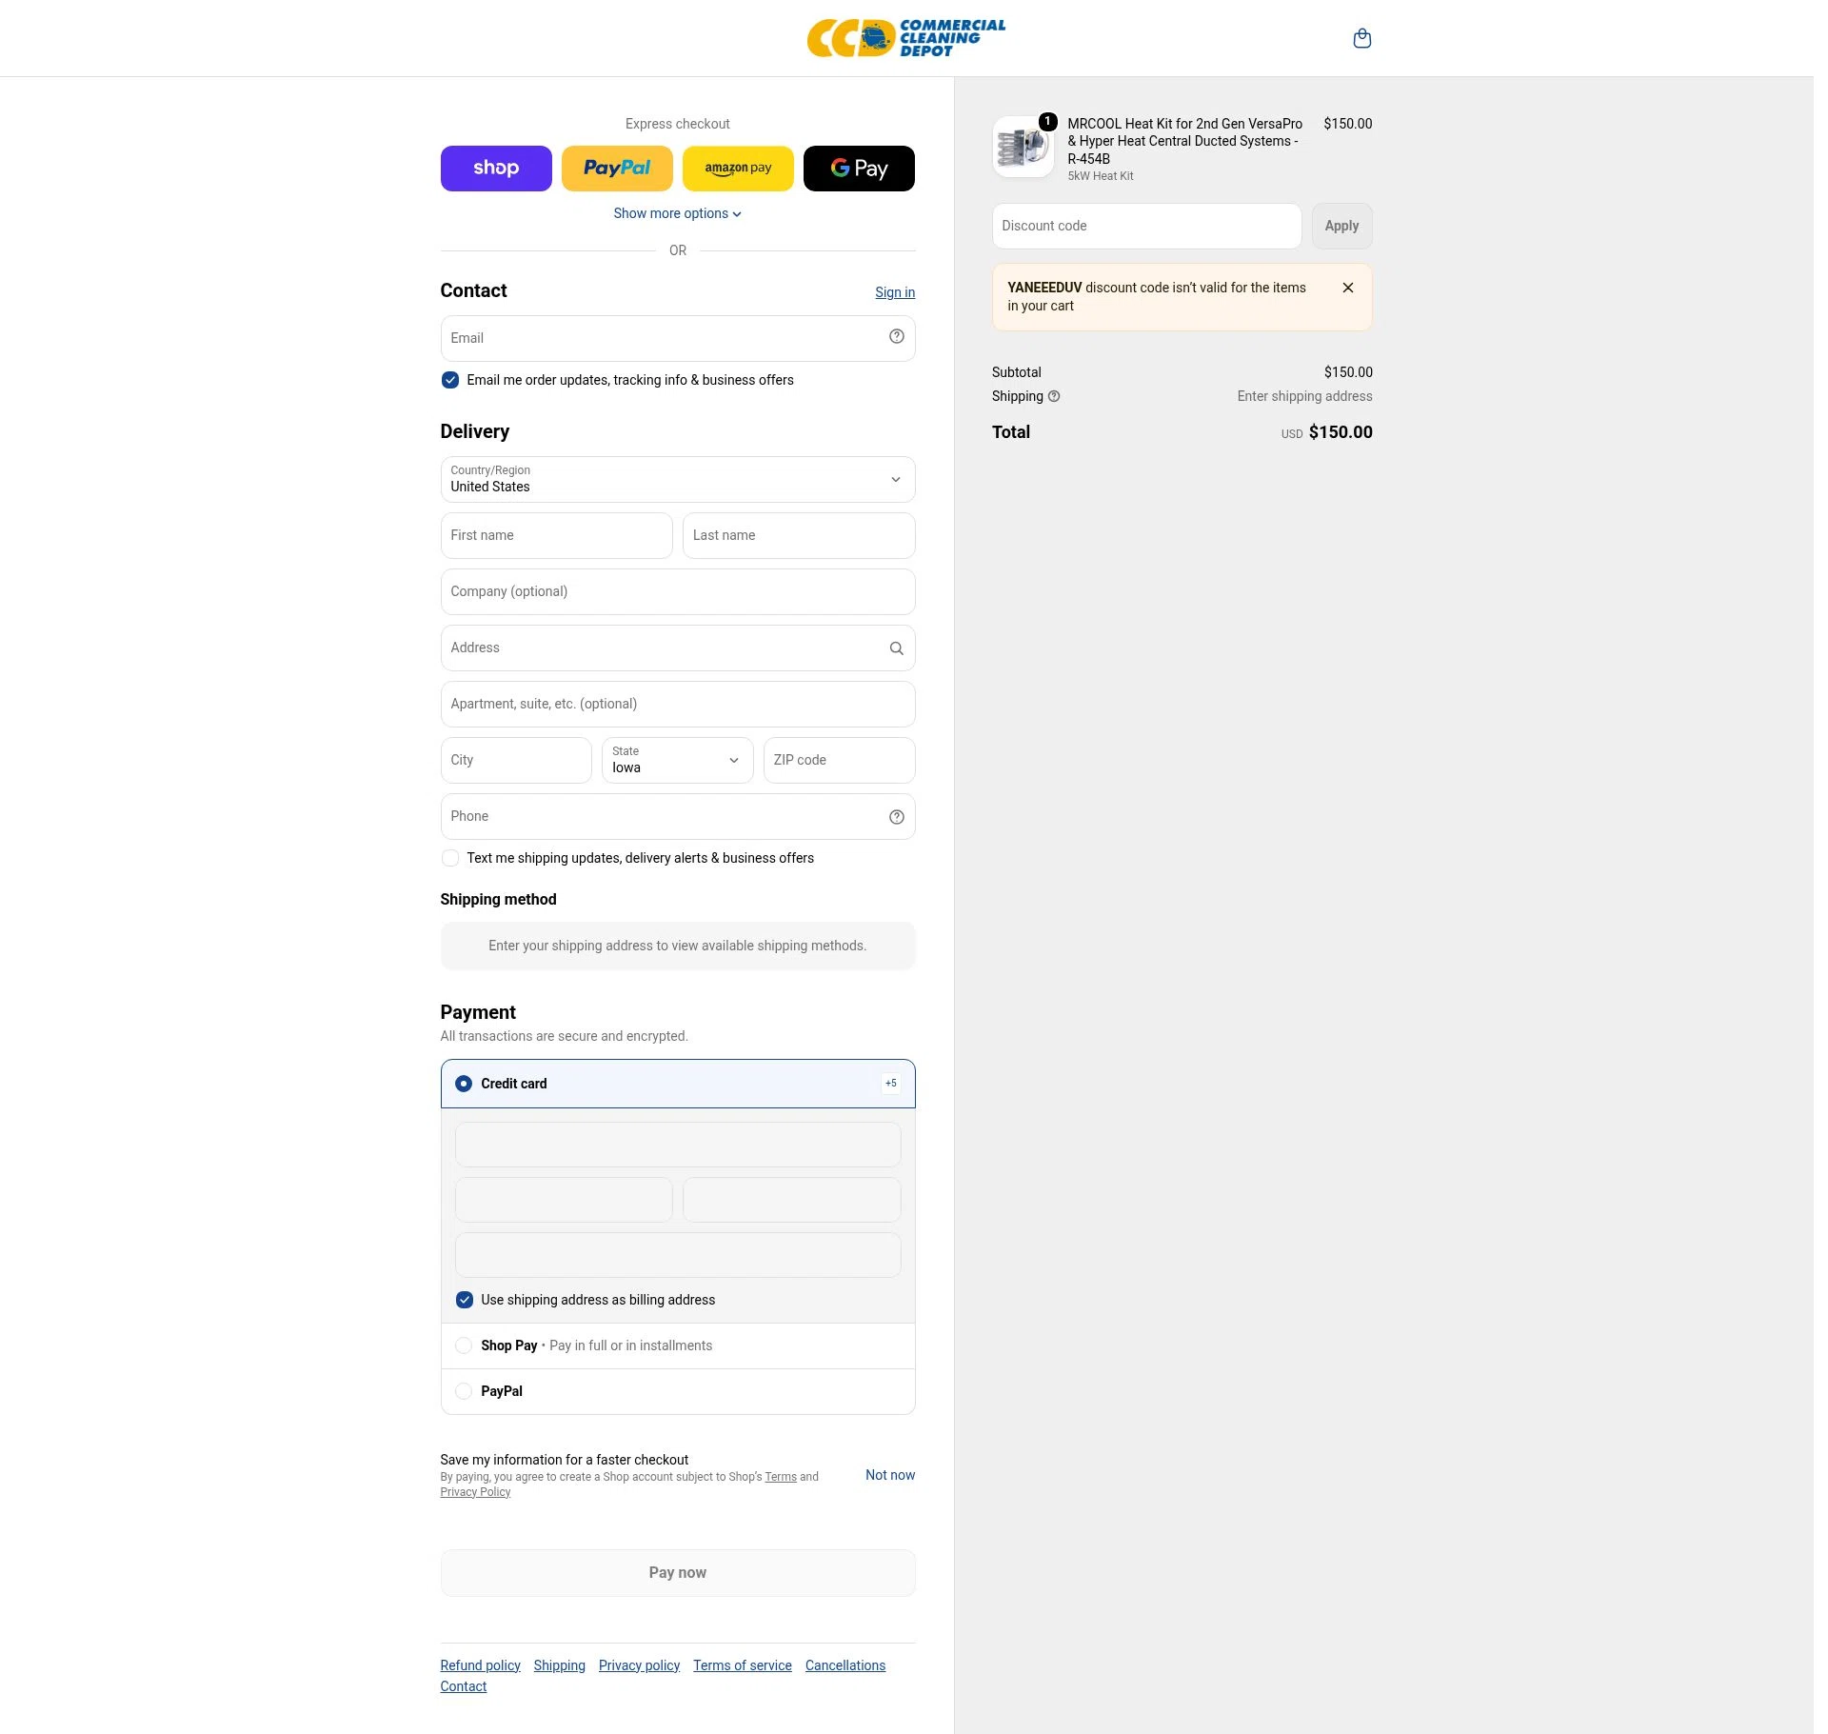Open the Country/Region dropdown

[678, 479]
